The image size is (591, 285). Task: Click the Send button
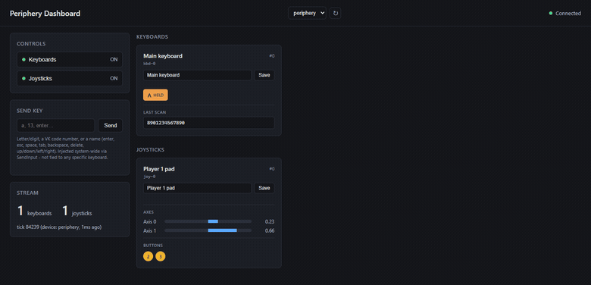point(111,126)
